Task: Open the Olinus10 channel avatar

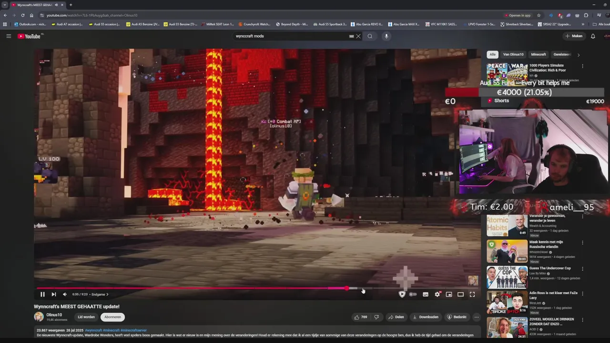Action: click(39, 317)
